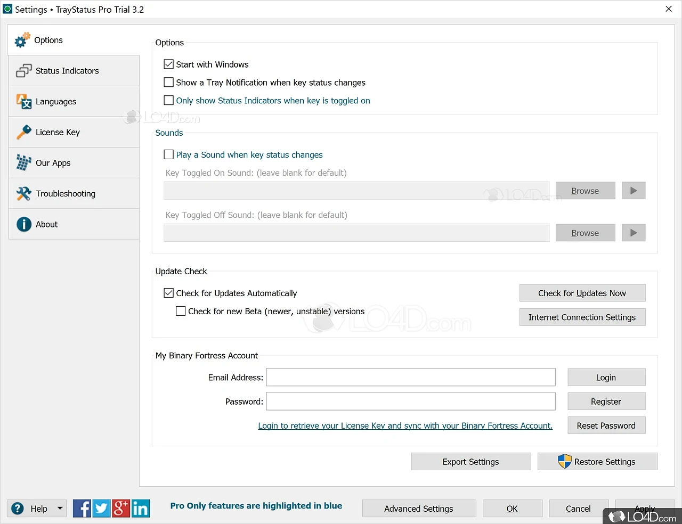Switch to the Options tab
The height and width of the screenshot is (524, 682).
pyautogui.click(x=74, y=40)
